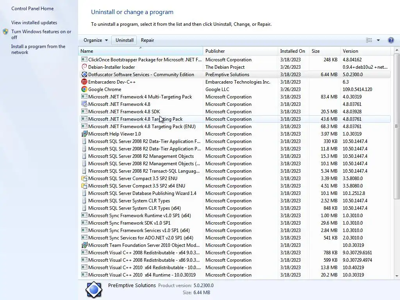Click the SQL Server Database Publishing Wizard icon

(84, 193)
